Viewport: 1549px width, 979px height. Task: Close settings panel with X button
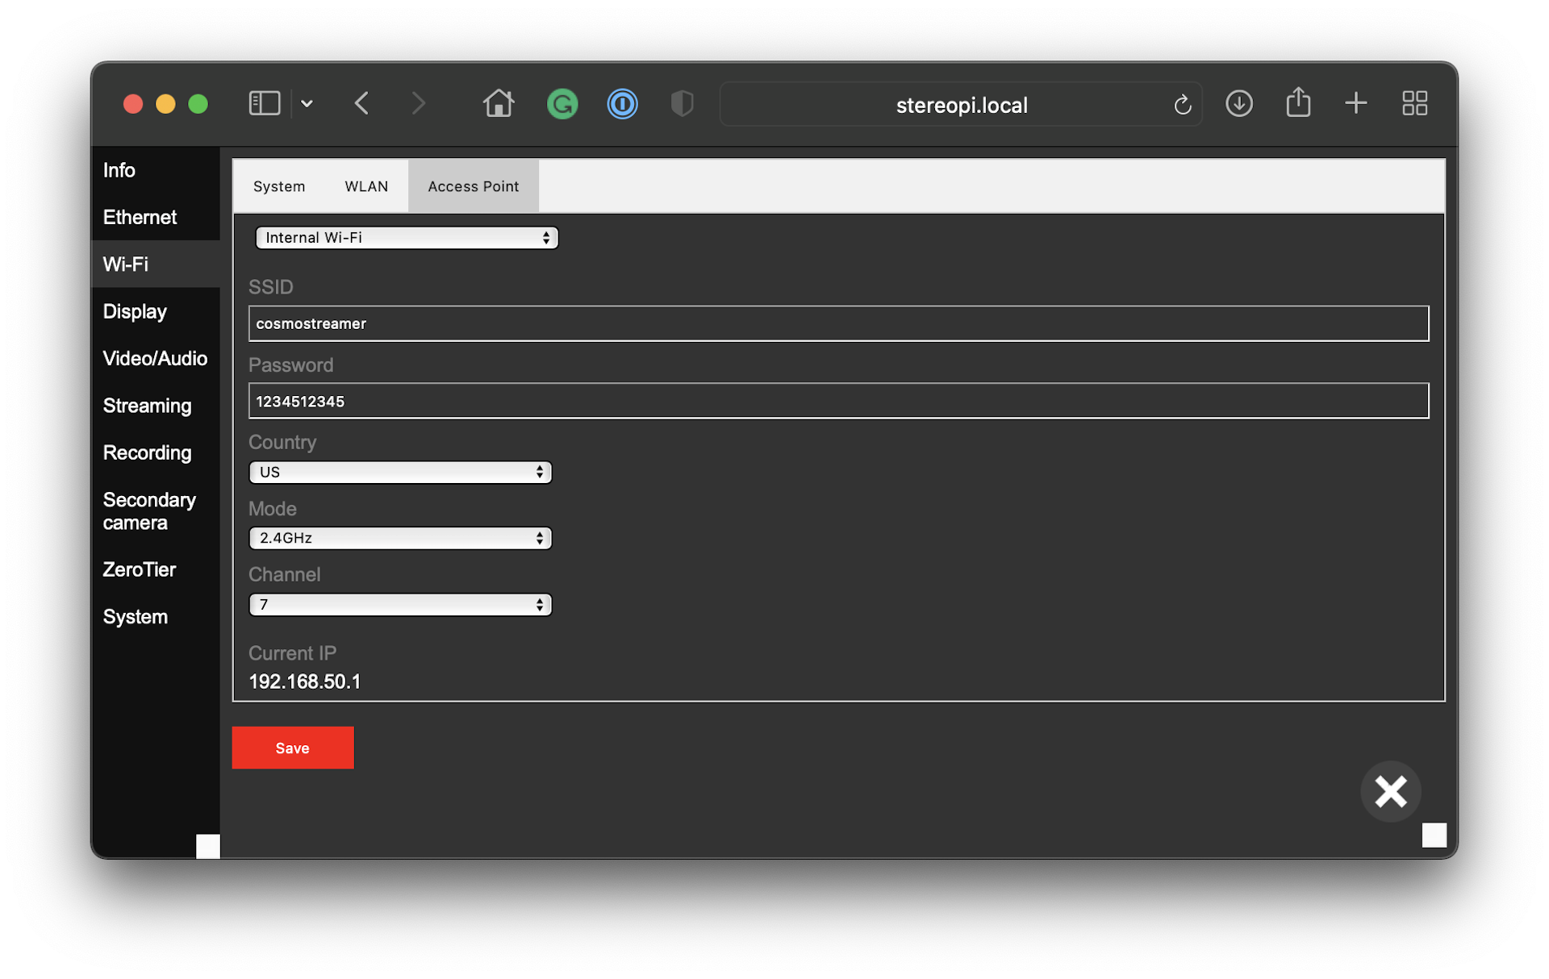1390,791
